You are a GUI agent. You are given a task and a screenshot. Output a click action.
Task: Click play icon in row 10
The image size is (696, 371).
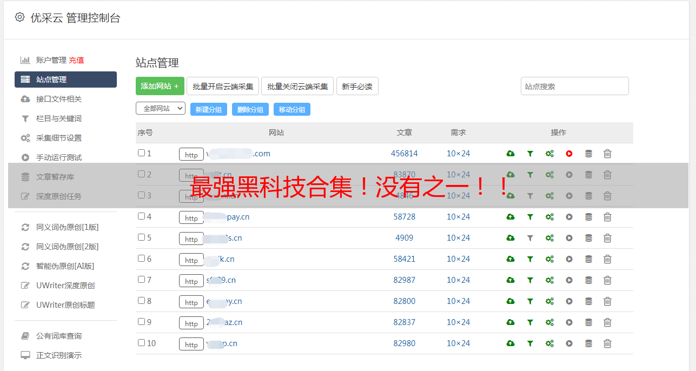click(x=569, y=343)
